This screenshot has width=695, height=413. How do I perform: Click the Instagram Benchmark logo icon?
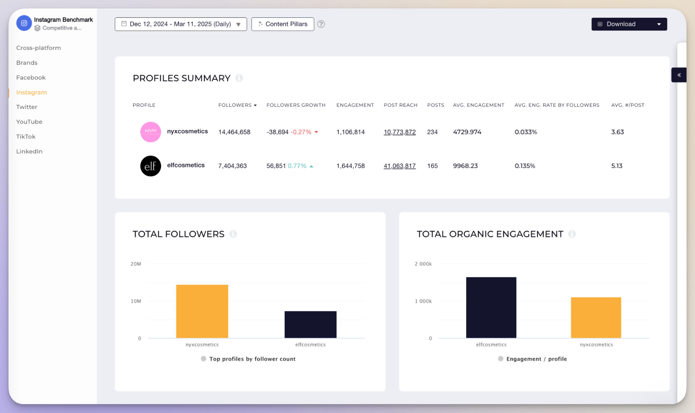tap(24, 23)
